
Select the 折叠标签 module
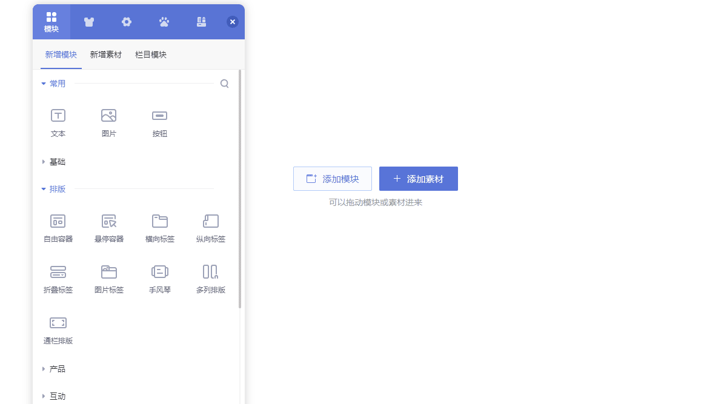(58, 279)
